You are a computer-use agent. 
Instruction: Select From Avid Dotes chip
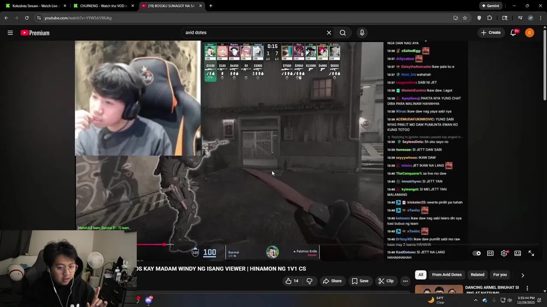coord(447,275)
